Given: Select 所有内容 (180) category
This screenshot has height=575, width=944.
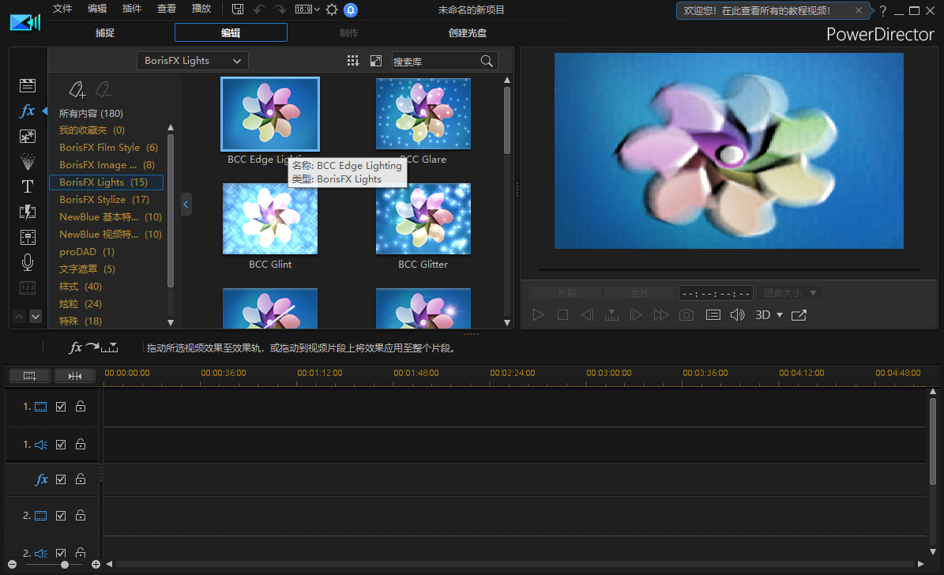Looking at the screenshot, I should (91, 113).
